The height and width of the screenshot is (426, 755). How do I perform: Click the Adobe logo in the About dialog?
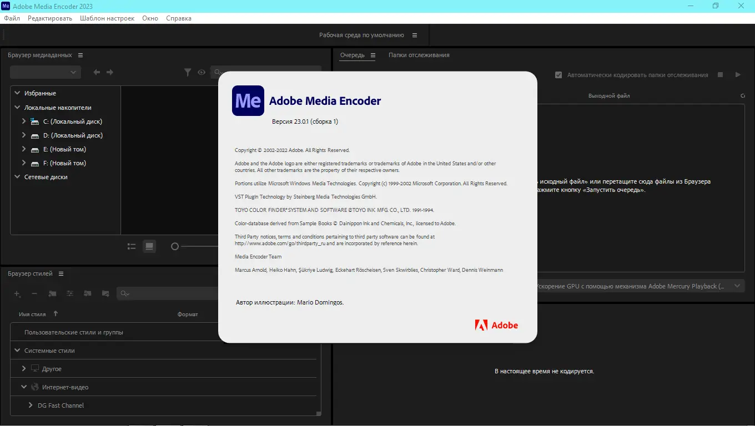click(x=496, y=326)
